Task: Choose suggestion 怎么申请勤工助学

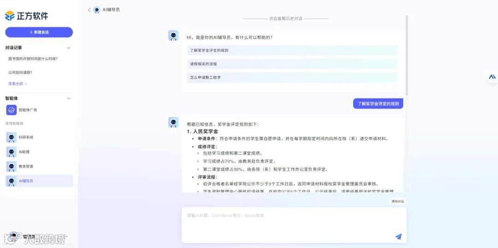Action: coord(292,78)
